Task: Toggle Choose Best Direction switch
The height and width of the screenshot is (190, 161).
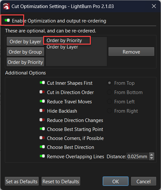Action: [x=42, y=147]
